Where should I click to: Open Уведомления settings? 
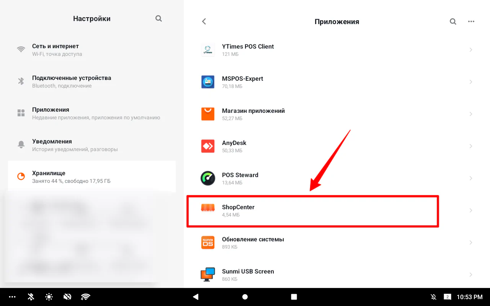tap(92, 145)
